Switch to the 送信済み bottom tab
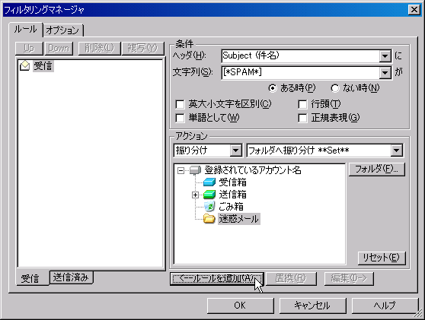This screenshot has width=425, height=320. point(71,277)
